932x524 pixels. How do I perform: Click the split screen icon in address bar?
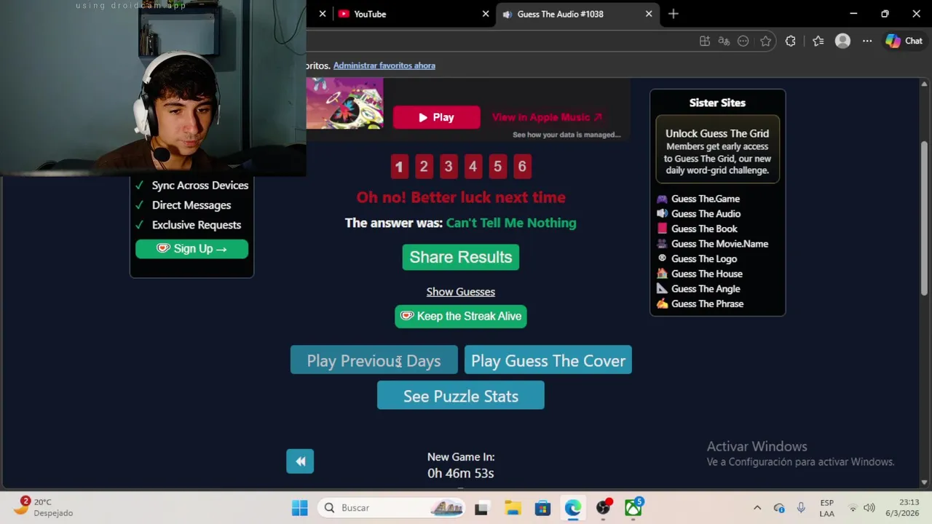click(705, 41)
